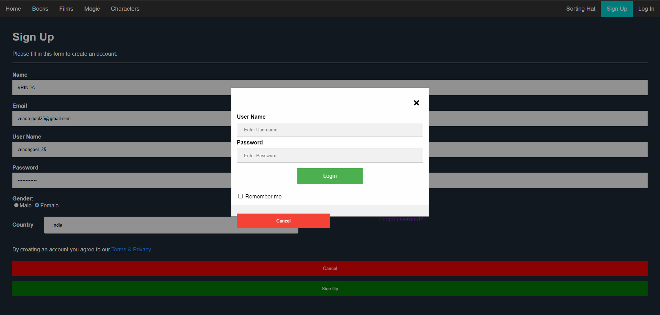Close the login popup dialog
Screen dimensions: 660x315
pyautogui.click(x=416, y=102)
